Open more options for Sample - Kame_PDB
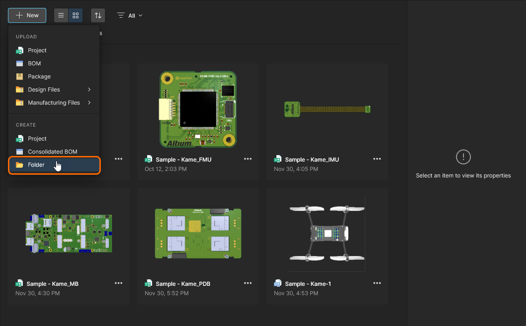This screenshot has height=326, width=526. 248,283
